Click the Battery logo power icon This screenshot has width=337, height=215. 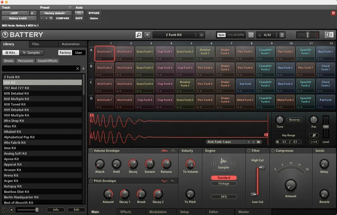point(5,35)
